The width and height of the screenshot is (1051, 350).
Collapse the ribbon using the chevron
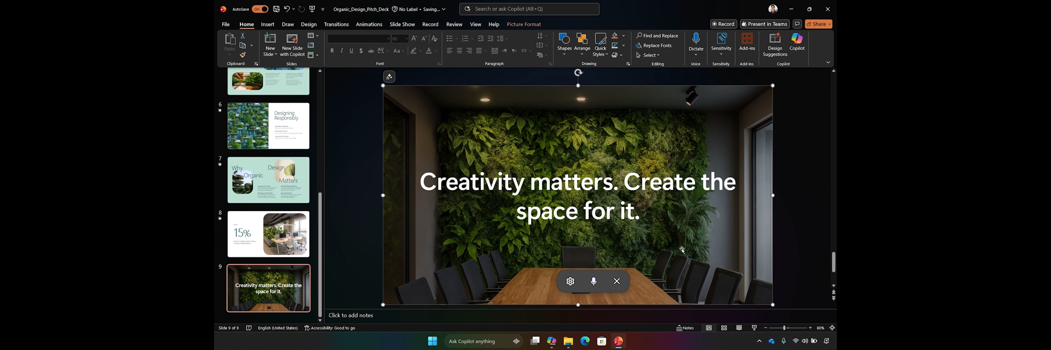click(828, 63)
